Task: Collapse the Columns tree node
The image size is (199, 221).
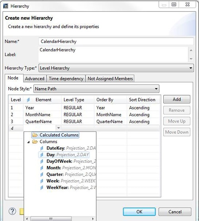Action: click(x=29, y=142)
